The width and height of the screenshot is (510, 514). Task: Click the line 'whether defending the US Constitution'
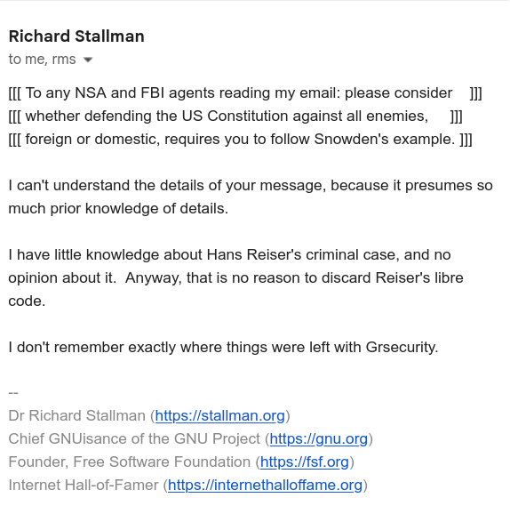click(x=235, y=116)
